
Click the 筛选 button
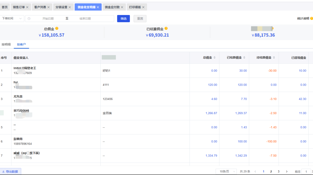point(123,18)
